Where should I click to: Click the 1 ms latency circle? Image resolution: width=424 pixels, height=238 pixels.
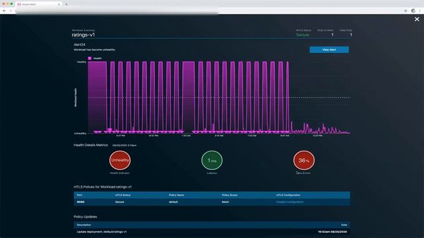click(x=212, y=160)
